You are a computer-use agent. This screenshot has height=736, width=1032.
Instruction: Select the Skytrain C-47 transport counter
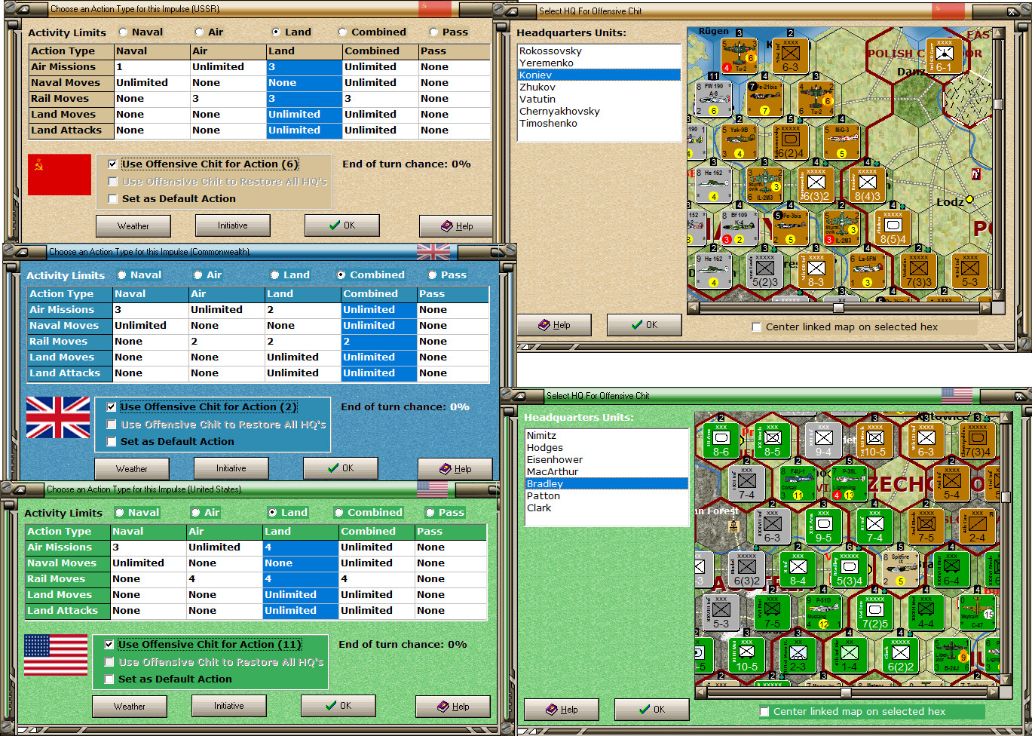978,612
